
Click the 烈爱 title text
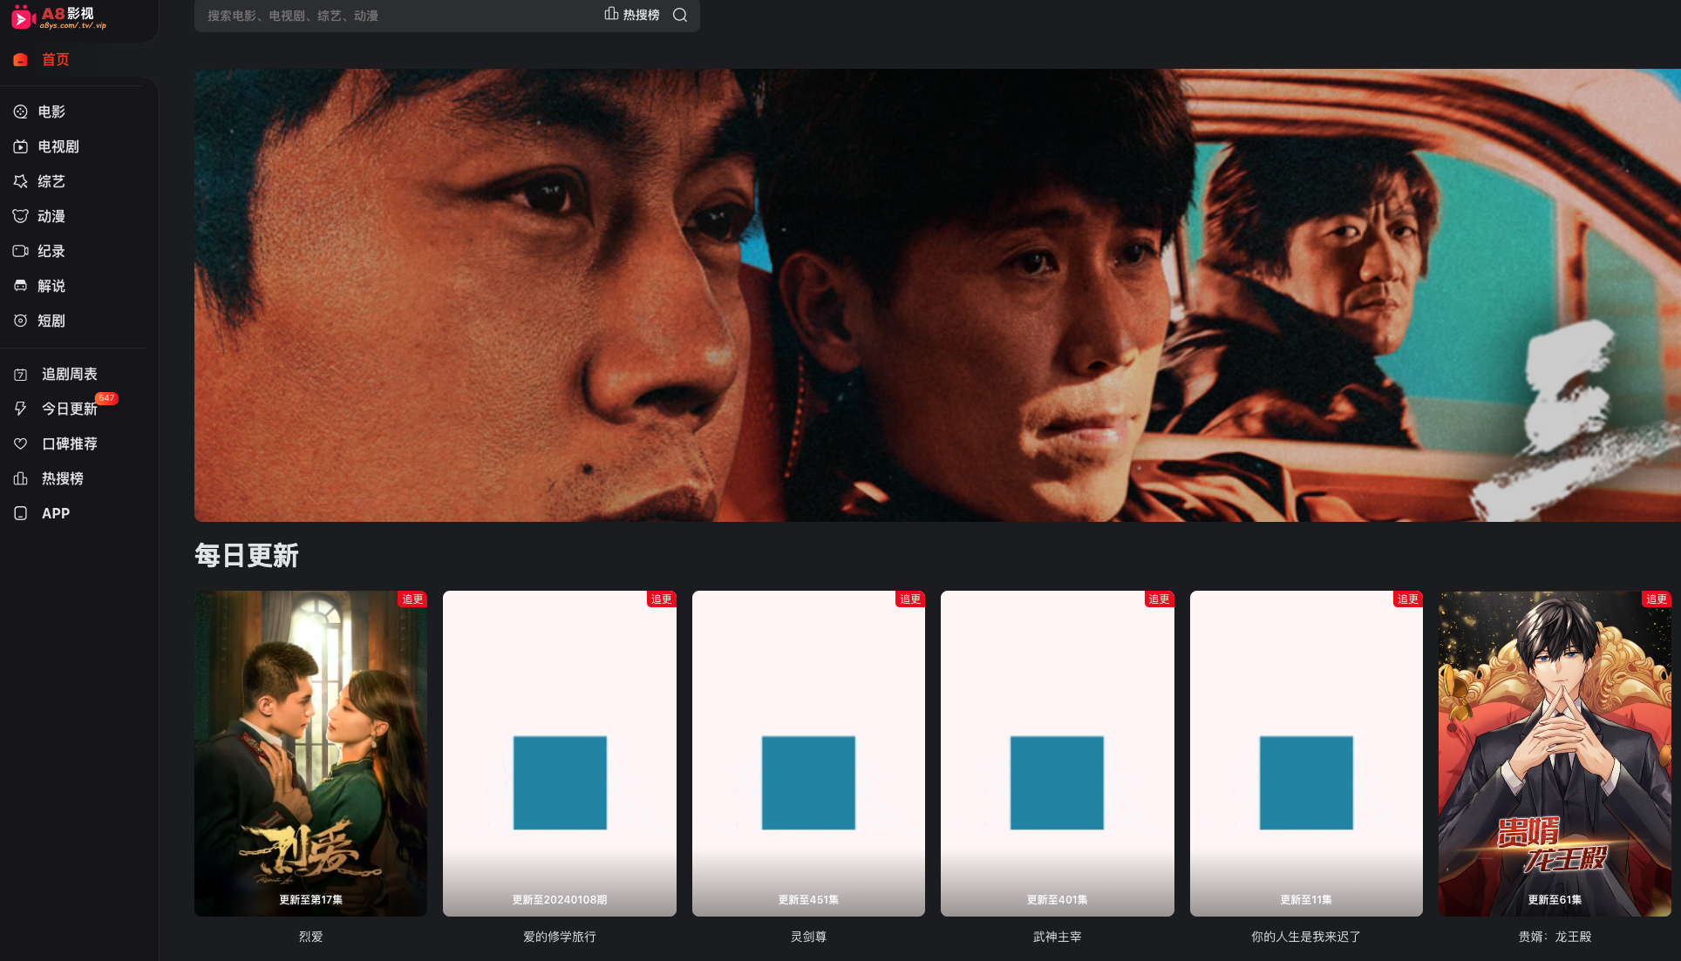[x=310, y=937]
